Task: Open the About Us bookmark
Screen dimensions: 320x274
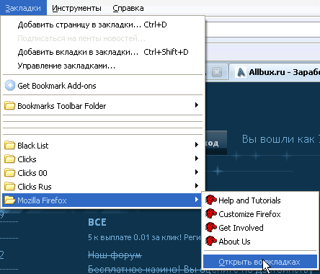Action: click(234, 242)
